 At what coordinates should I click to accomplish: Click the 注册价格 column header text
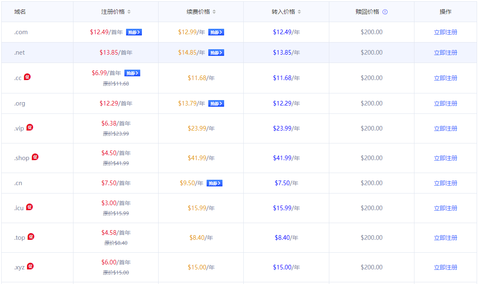113,12
